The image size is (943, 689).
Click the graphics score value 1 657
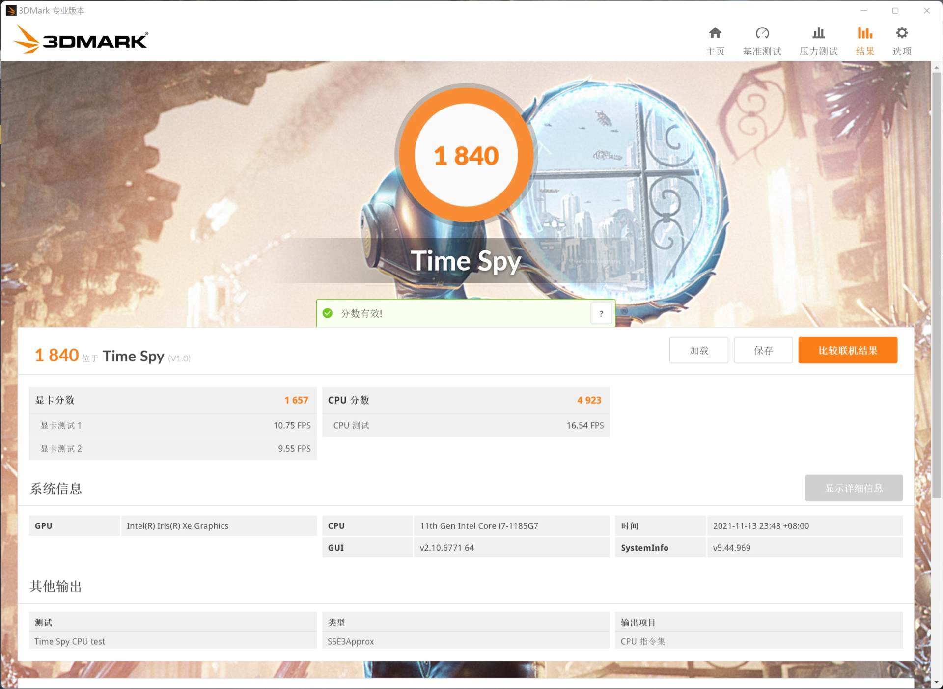point(296,400)
